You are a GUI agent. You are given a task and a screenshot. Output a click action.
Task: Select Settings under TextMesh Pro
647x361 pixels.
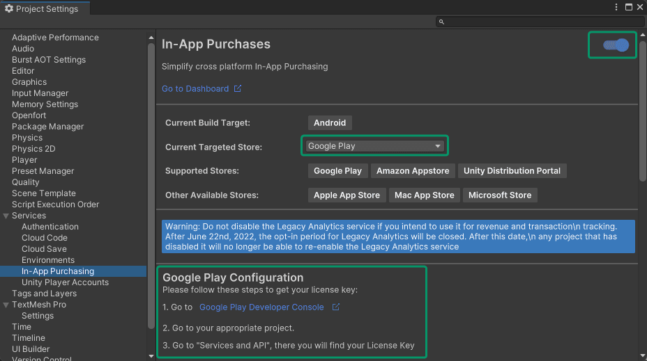click(x=38, y=315)
